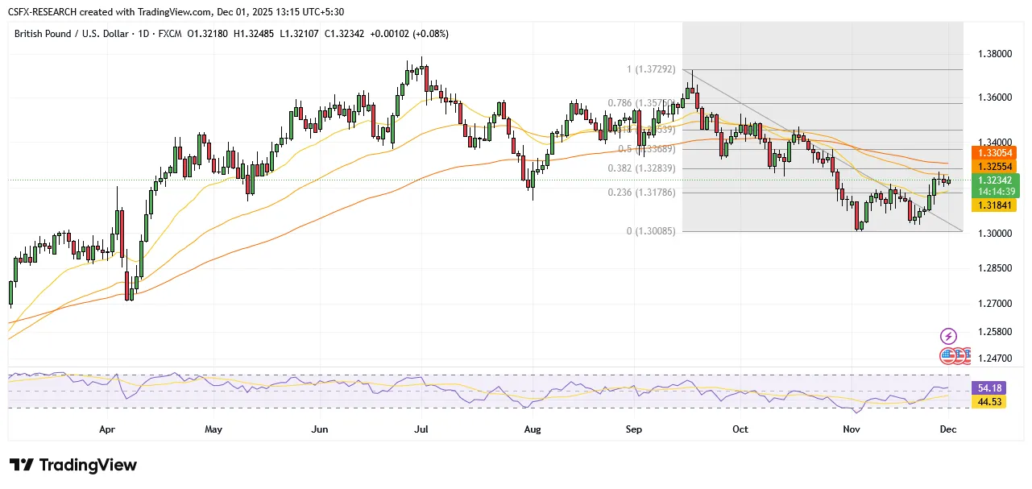The height and width of the screenshot is (489, 1032).
Task: Click the Jul label on the time axis
Action: 421,429
